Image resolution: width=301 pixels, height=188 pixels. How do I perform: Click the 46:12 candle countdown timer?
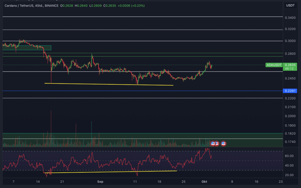[x=289, y=69]
